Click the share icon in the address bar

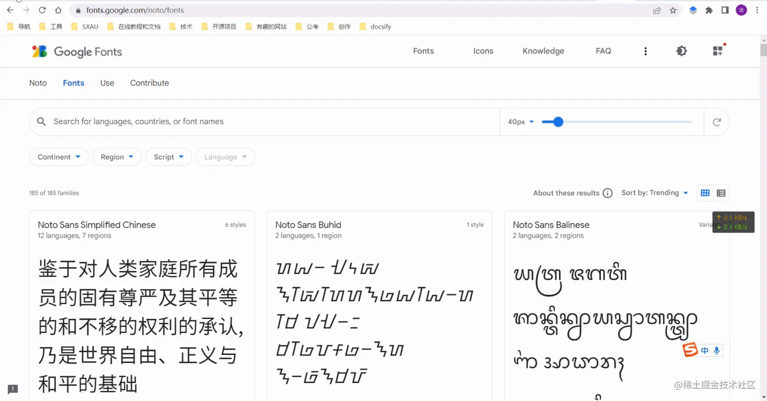point(657,10)
